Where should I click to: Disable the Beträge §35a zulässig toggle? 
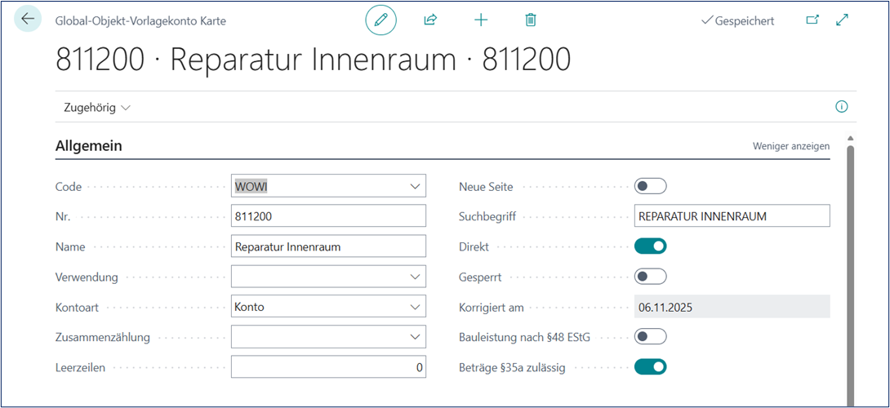point(650,367)
